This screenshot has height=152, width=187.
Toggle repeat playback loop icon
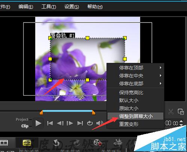(x=90, y=123)
